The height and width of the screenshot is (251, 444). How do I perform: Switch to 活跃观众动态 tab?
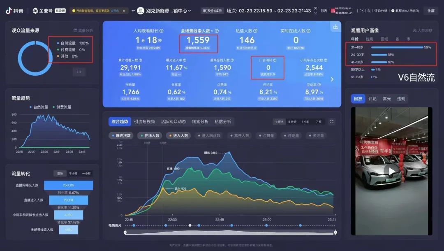[173, 121]
